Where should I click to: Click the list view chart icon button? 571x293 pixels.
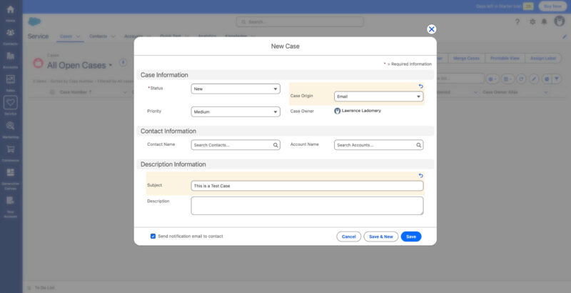pos(546,79)
